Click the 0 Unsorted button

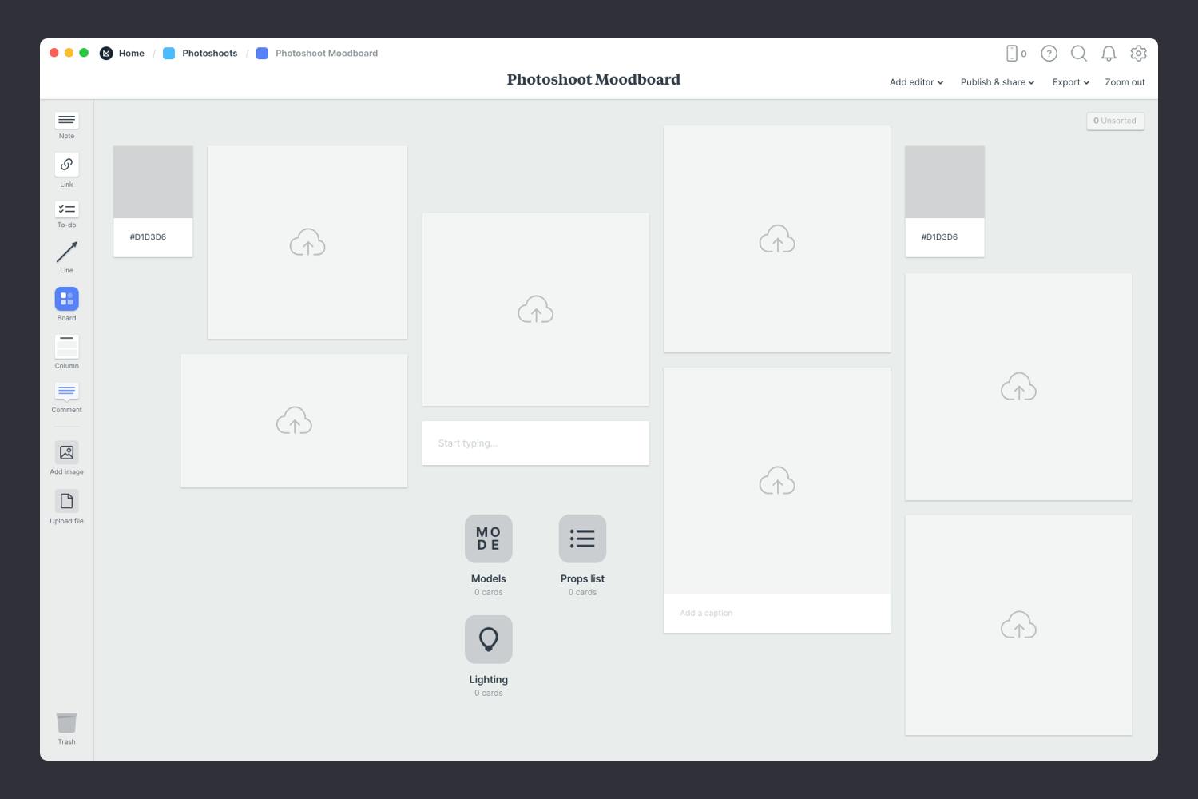click(1115, 121)
